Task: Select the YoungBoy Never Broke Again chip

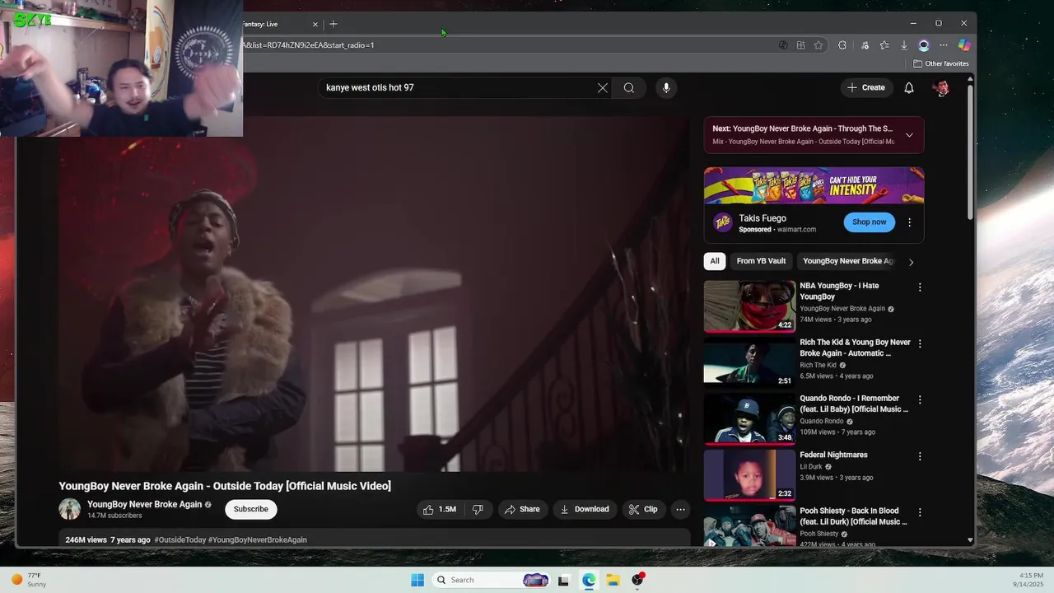Action: click(847, 261)
